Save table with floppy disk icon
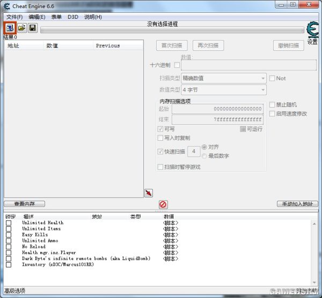322x298 pixels. click(33, 28)
